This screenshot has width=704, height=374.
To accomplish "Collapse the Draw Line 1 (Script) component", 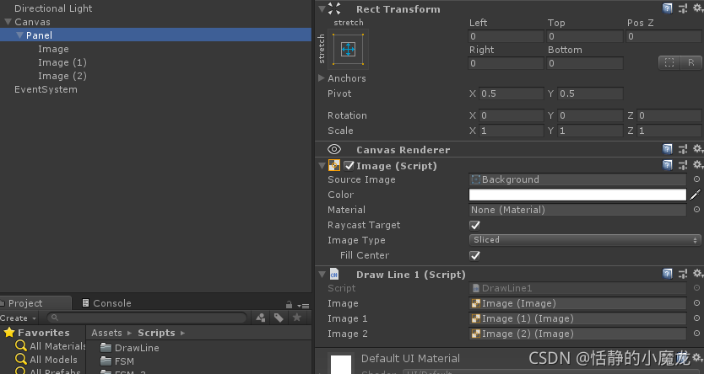I will 322,274.
